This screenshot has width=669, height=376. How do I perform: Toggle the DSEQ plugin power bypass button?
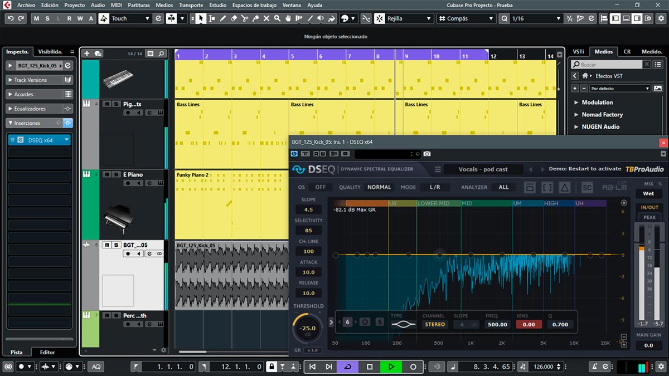click(x=294, y=154)
